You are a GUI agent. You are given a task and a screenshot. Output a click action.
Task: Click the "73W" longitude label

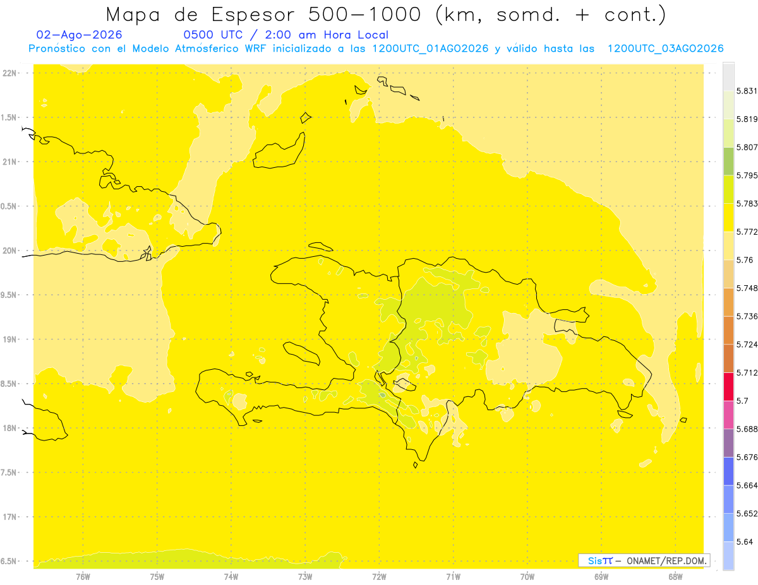pyautogui.click(x=305, y=576)
